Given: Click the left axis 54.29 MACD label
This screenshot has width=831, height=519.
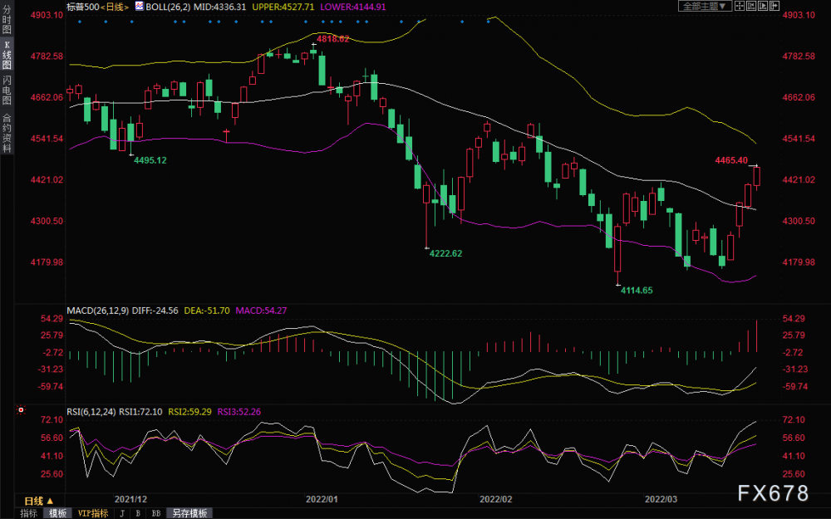Looking at the screenshot, I should (x=51, y=318).
